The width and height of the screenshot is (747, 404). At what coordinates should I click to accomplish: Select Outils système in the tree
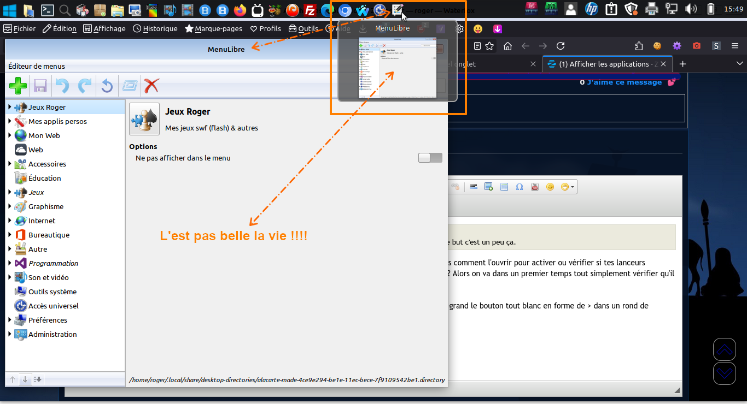pyautogui.click(x=52, y=292)
